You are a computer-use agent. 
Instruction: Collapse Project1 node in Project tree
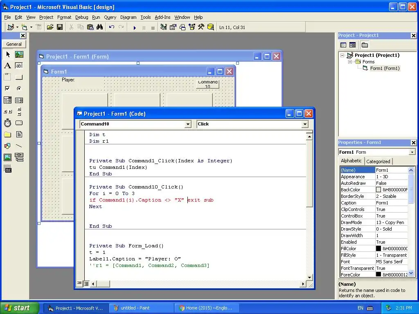(x=342, y=56)
